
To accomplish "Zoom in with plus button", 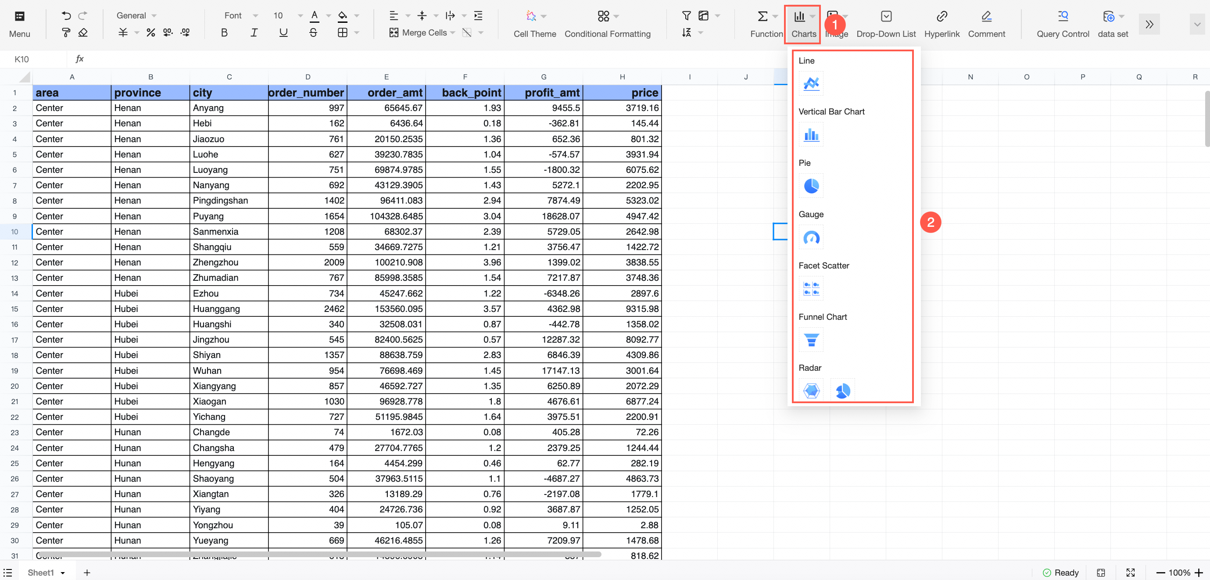I will click(x=1198, y=573).
